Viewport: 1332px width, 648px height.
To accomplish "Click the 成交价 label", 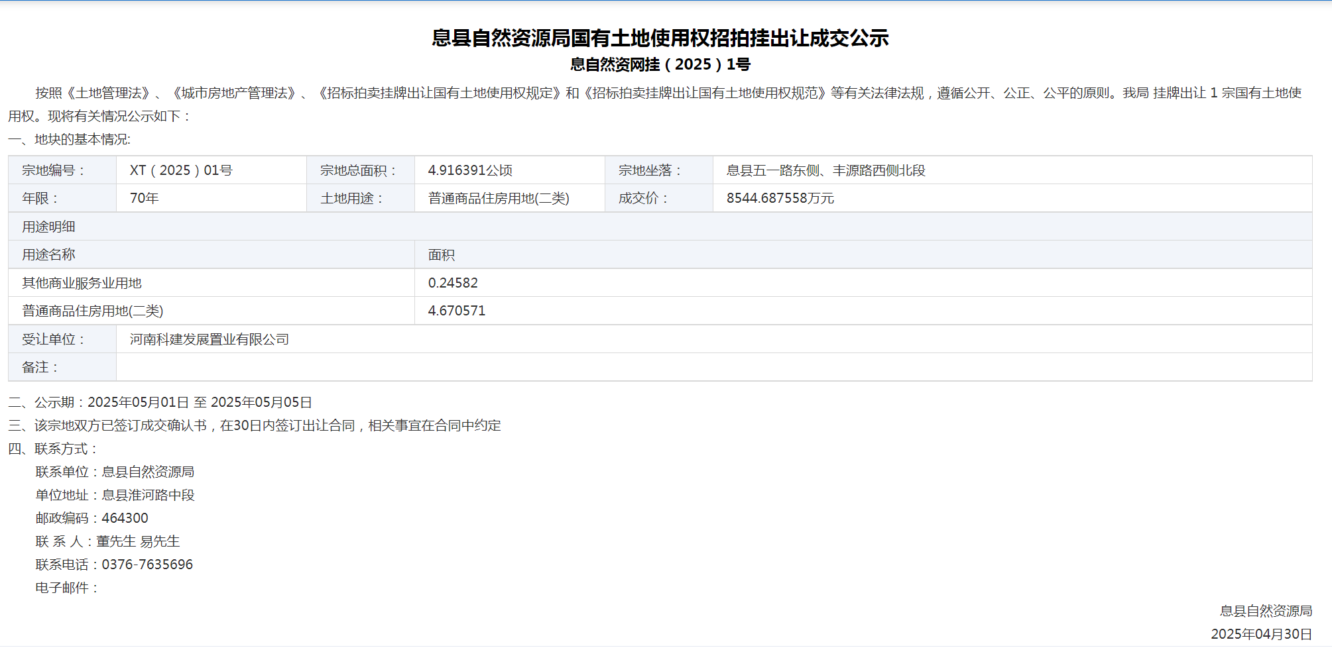I will pyautogui.click(x=643, y=198).
